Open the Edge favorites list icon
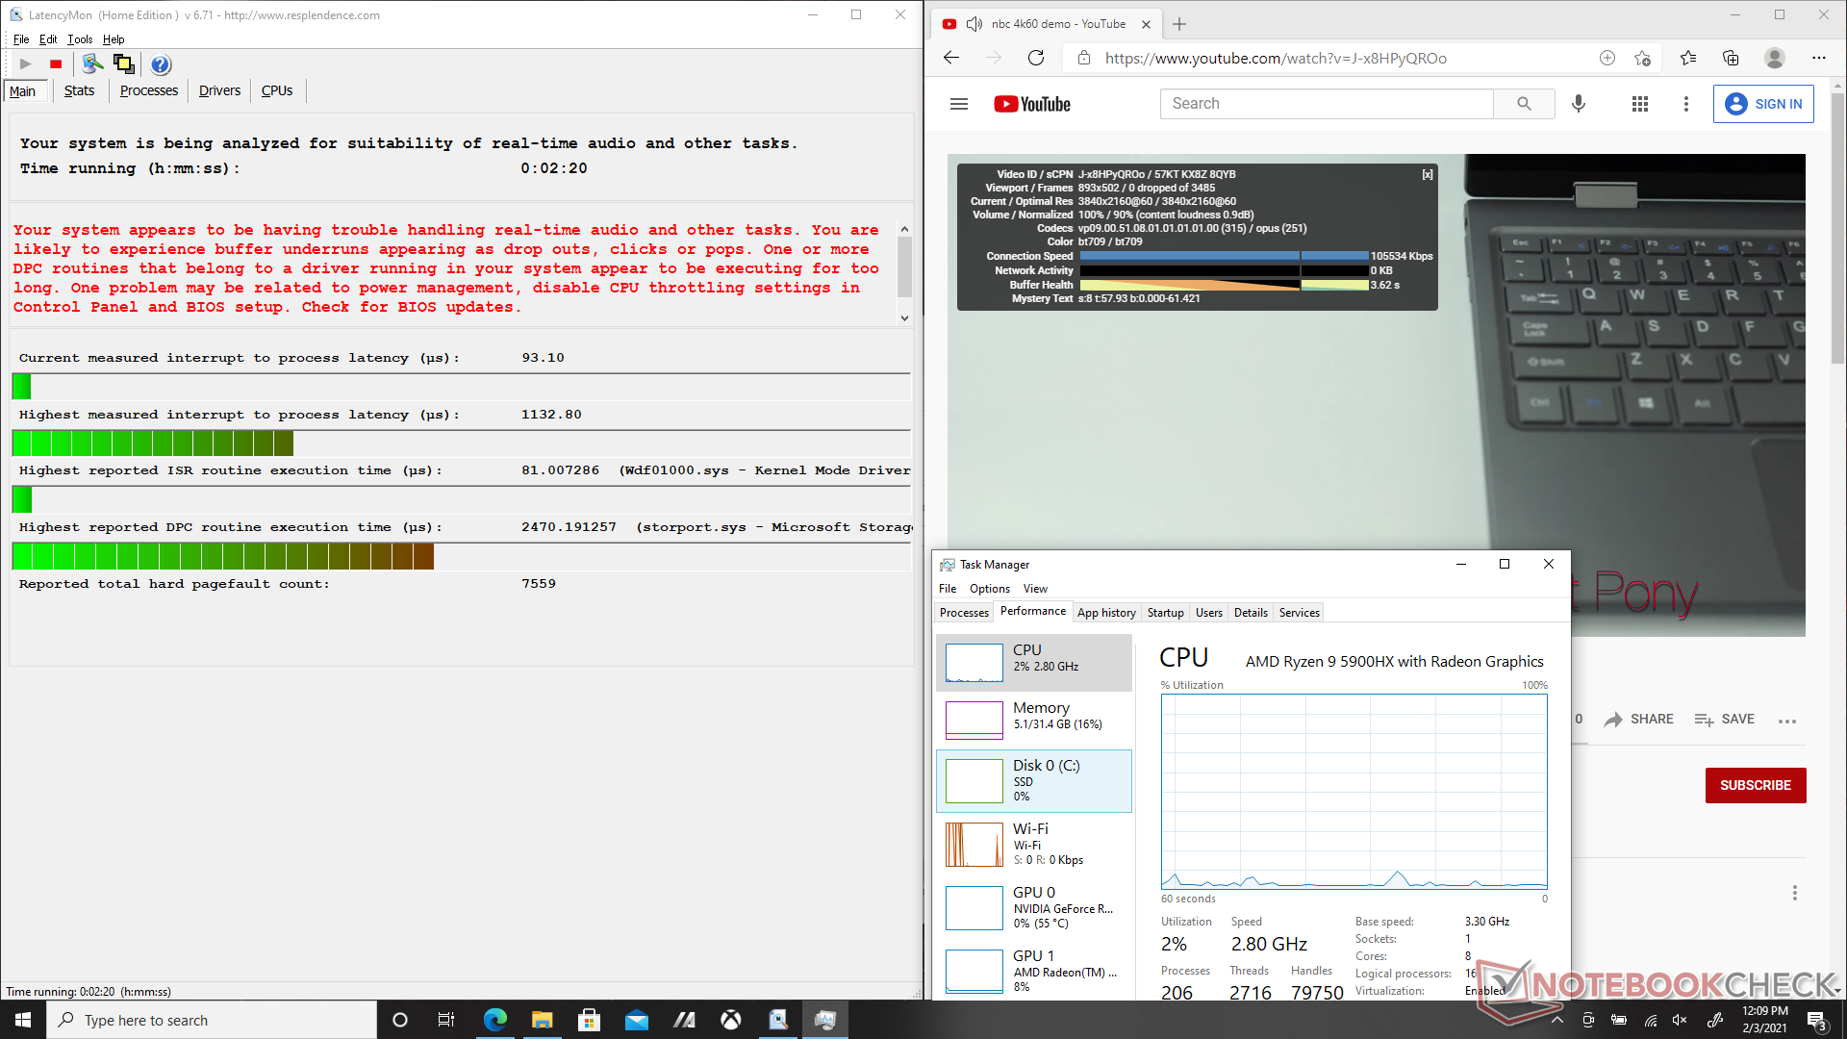Image resolution: width=1847 pixels, height=1039 pixels. click(1688, 58)
